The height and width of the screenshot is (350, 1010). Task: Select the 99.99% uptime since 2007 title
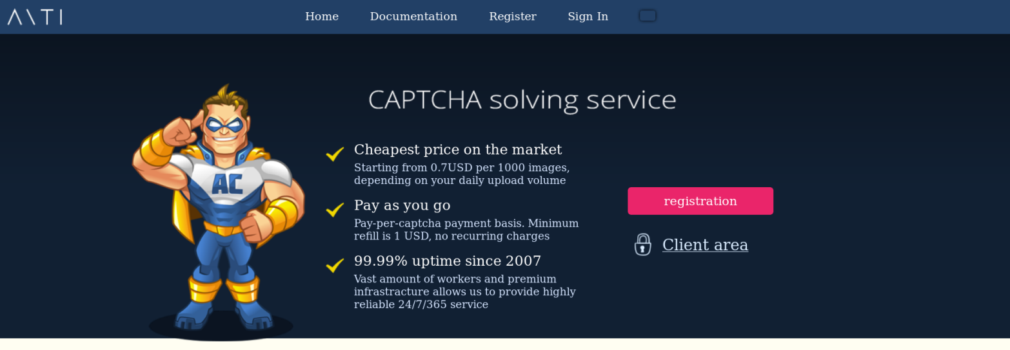pyautogui.click(x=447, y=261)
